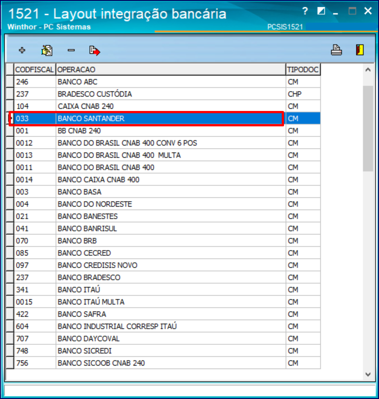The height and width of the screenshot is (399, 379).
Task: Open the edit layout icon in toolbar
Action: tap(47, 50)
